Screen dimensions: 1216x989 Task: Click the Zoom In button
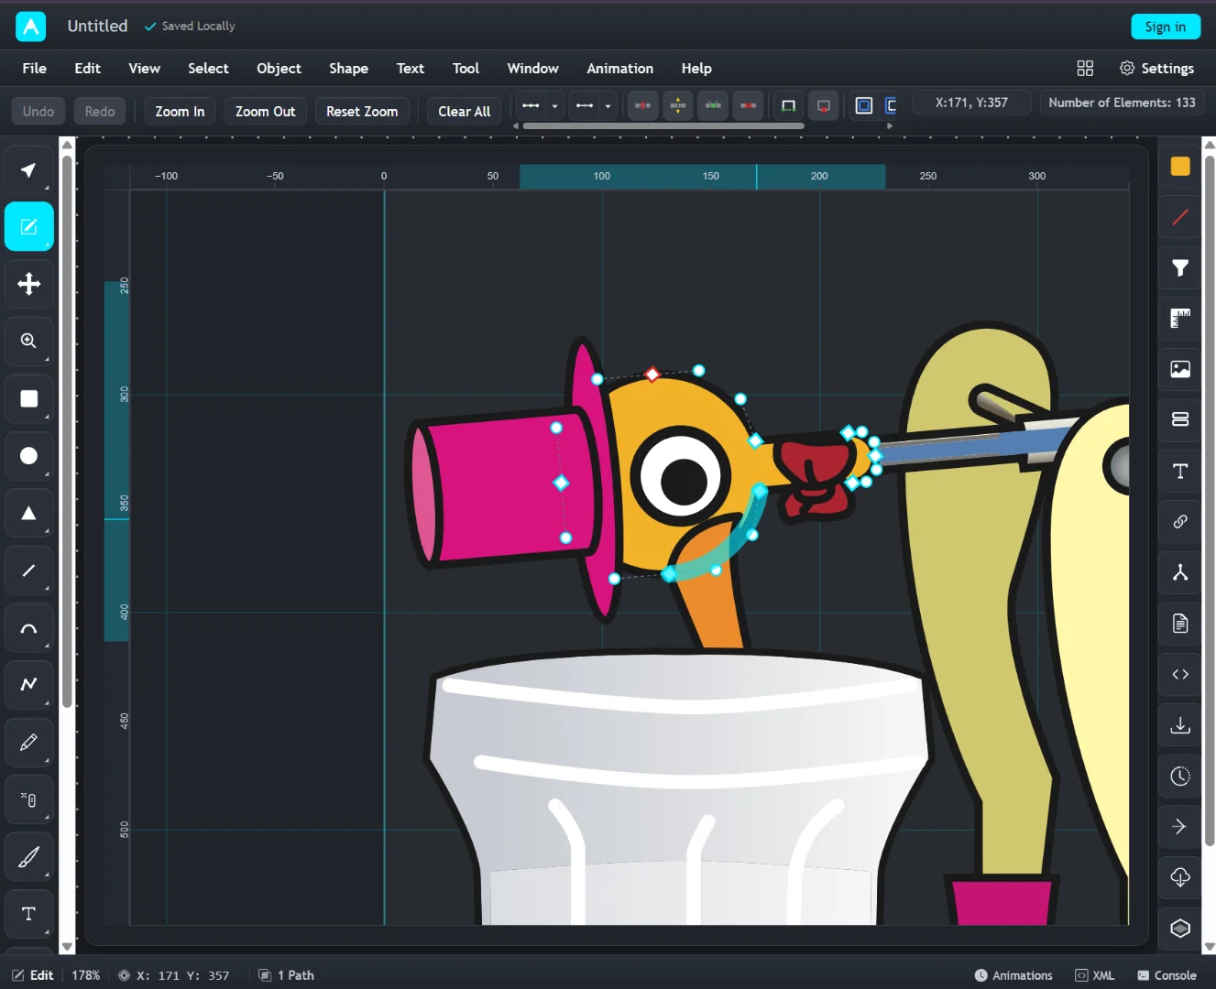coord(180,111)
